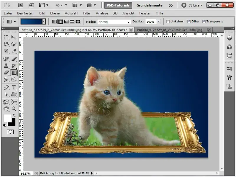This screenshot has width=236, height=177.
Task: Disable the Transparenz checkbox
Action: [x=204, y=22]
